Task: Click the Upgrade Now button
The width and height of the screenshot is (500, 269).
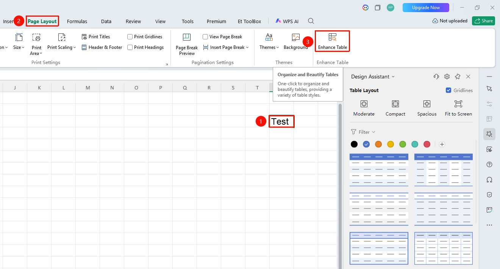Action: pyautogui.click(x=426, y=8)
